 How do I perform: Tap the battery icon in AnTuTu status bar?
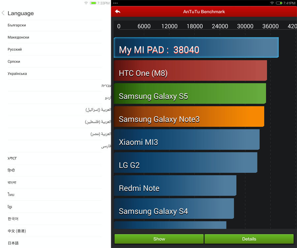click(x=279, y=3)
